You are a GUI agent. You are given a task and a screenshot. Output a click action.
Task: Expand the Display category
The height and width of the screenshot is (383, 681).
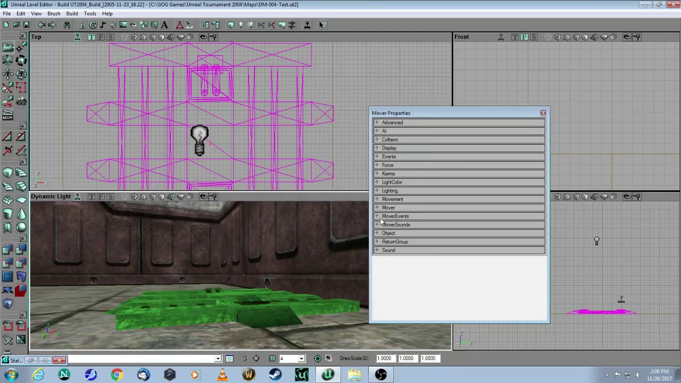(x=377, y=148)
